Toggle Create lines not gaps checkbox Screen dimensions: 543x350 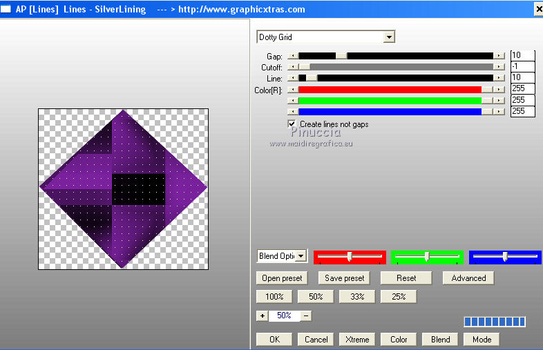[x=292, y=124]
